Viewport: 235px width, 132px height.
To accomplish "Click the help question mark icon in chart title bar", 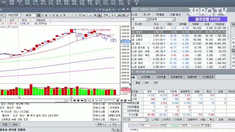I will click(x=100, y=10).
